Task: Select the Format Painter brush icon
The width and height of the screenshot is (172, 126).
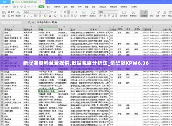Action: (18, 12)
